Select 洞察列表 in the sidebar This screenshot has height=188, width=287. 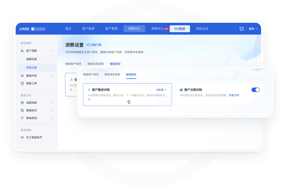click(x=32, y=59)
